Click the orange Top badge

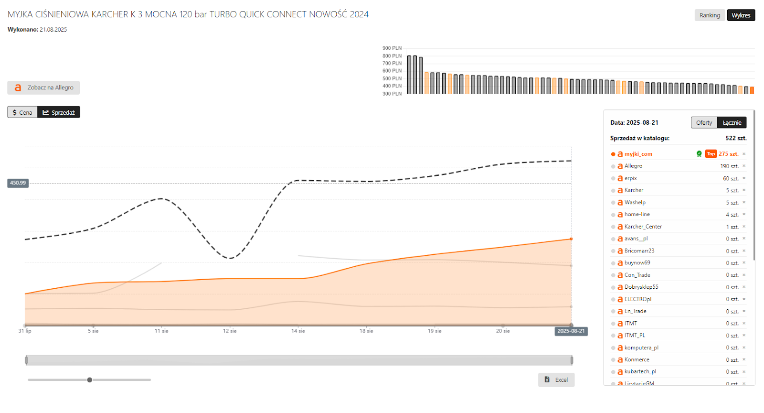[x=711, y=154]
